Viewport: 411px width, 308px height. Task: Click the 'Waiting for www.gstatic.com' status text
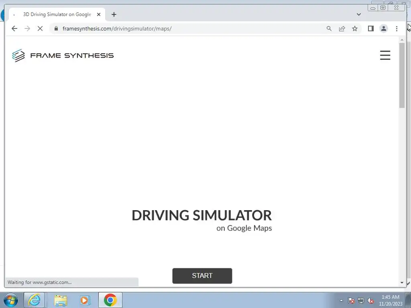pyautogui.click(x=40, y=282)
